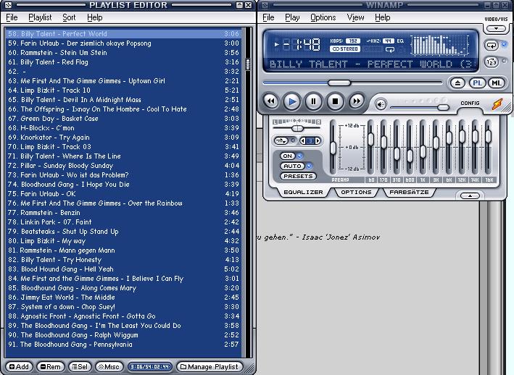
Task: Click the Sel selection button
Action: (x=80, y=367)
